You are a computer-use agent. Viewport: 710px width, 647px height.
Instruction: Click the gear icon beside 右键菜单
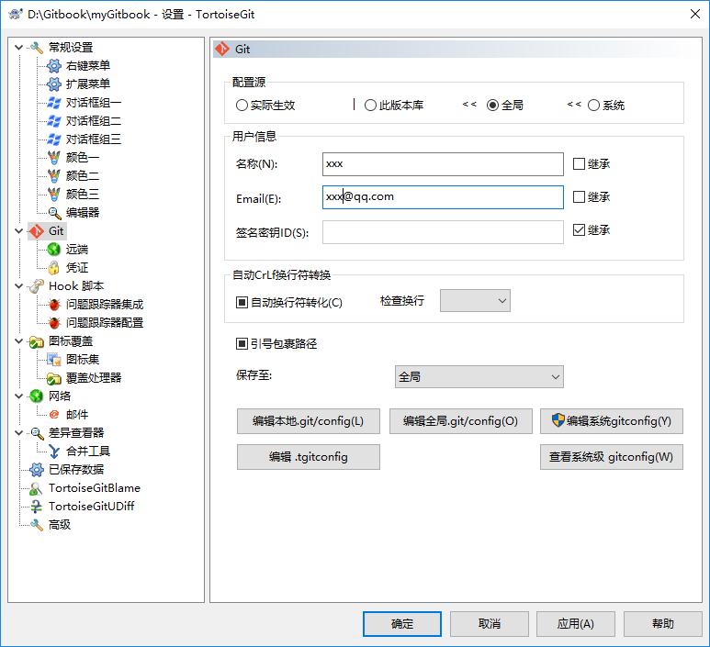pos(54,66)
